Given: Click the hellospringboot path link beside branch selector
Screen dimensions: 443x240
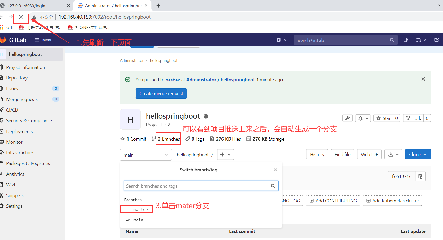Looking at the screenshot, I should pyautogui.click(x=193, y=155).
